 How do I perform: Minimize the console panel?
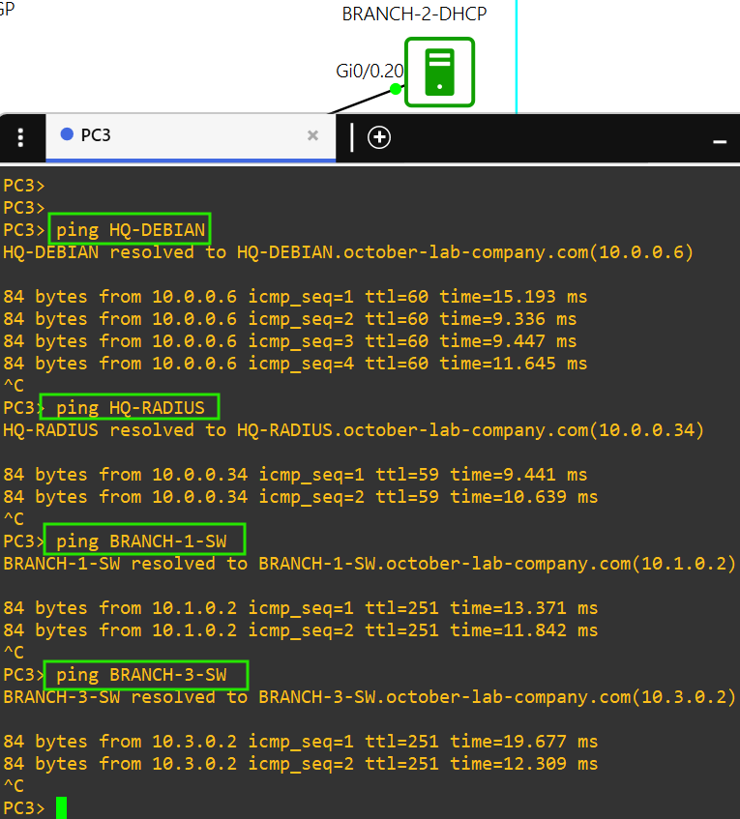point(719,141)
